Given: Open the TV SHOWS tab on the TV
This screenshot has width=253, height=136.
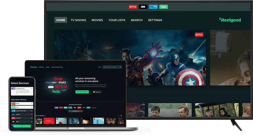Looking at the screenshot, I should tap(78, 20).
